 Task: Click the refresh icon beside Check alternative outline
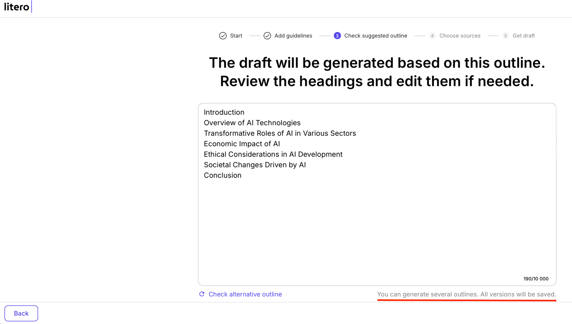[202, 294]
